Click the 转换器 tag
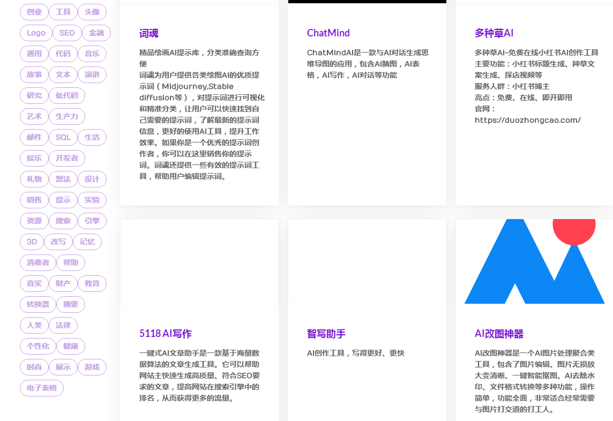This screenshot has height=421, width=613. click(38, 304)
